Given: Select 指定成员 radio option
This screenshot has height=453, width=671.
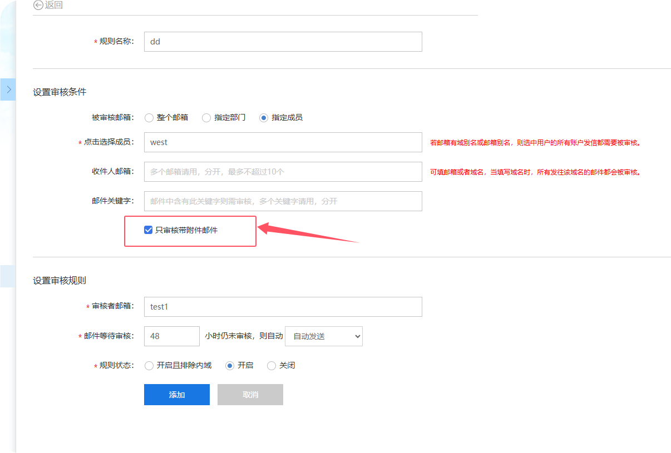Looking at the screenshot, I should [264, 118].
